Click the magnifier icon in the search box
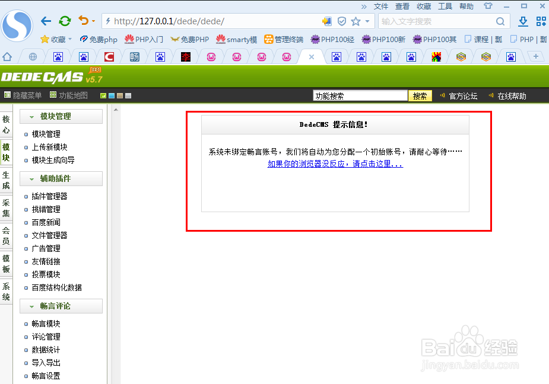 [500, 21]
